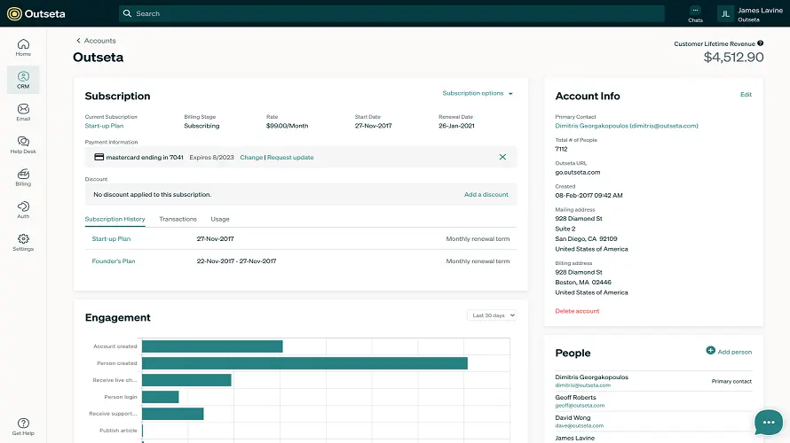This screenshot has width=790, height=443.
Task: Click Change payment method link
Action: [251, 158]
